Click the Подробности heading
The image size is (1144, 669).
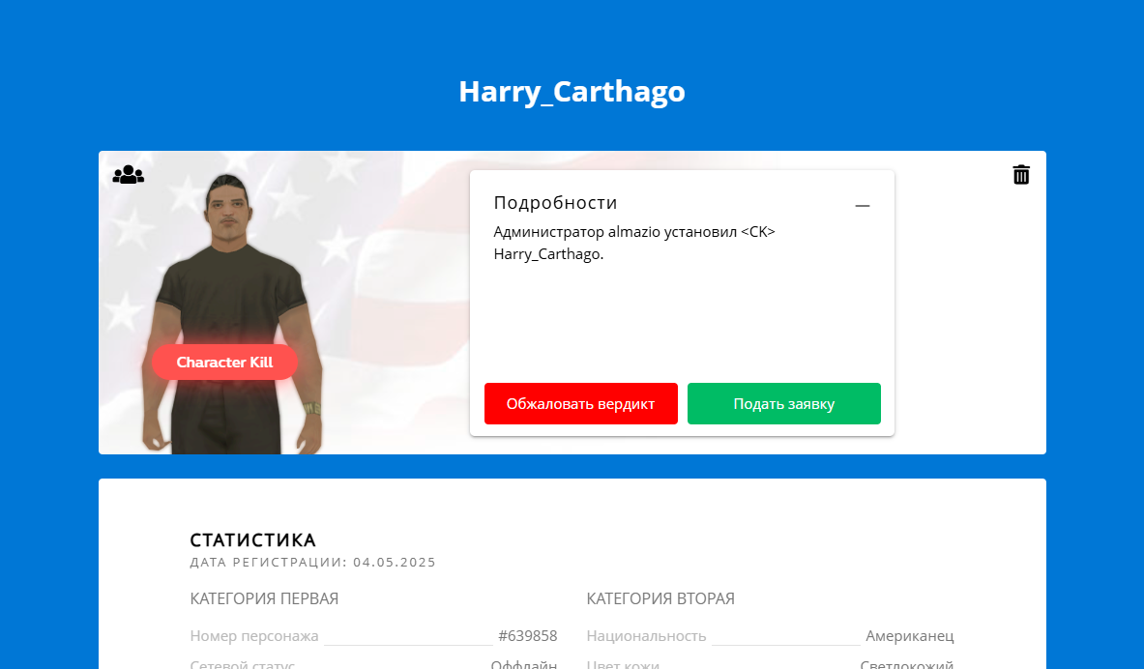[555, 203]
